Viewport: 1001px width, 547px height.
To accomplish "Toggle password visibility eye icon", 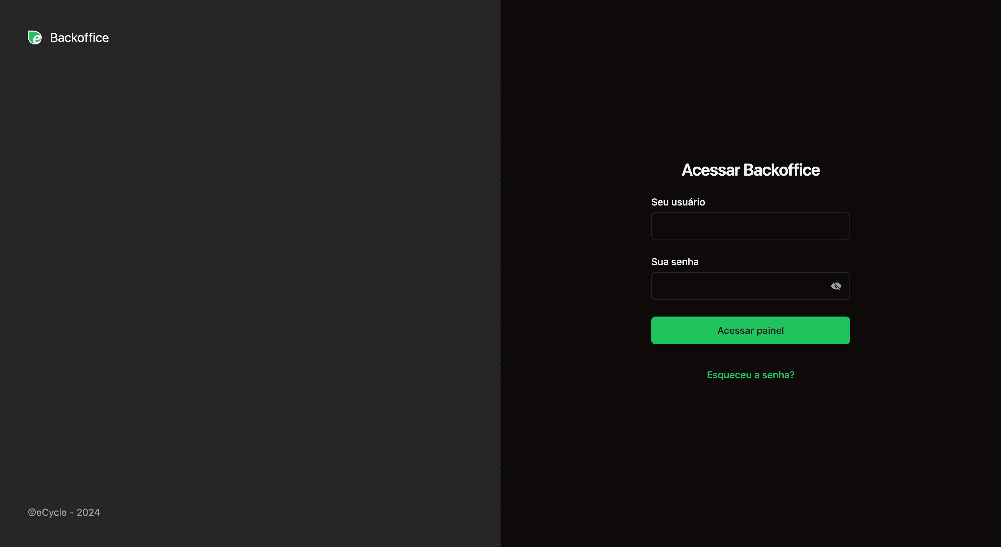I will [836, 286].
